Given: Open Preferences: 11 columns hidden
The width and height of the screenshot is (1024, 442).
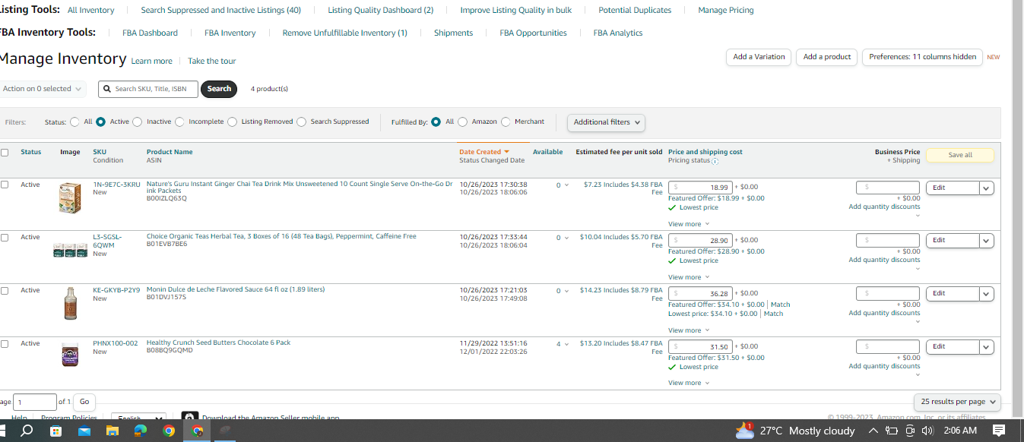Looking at the screenshot, I should click(922, 57).
